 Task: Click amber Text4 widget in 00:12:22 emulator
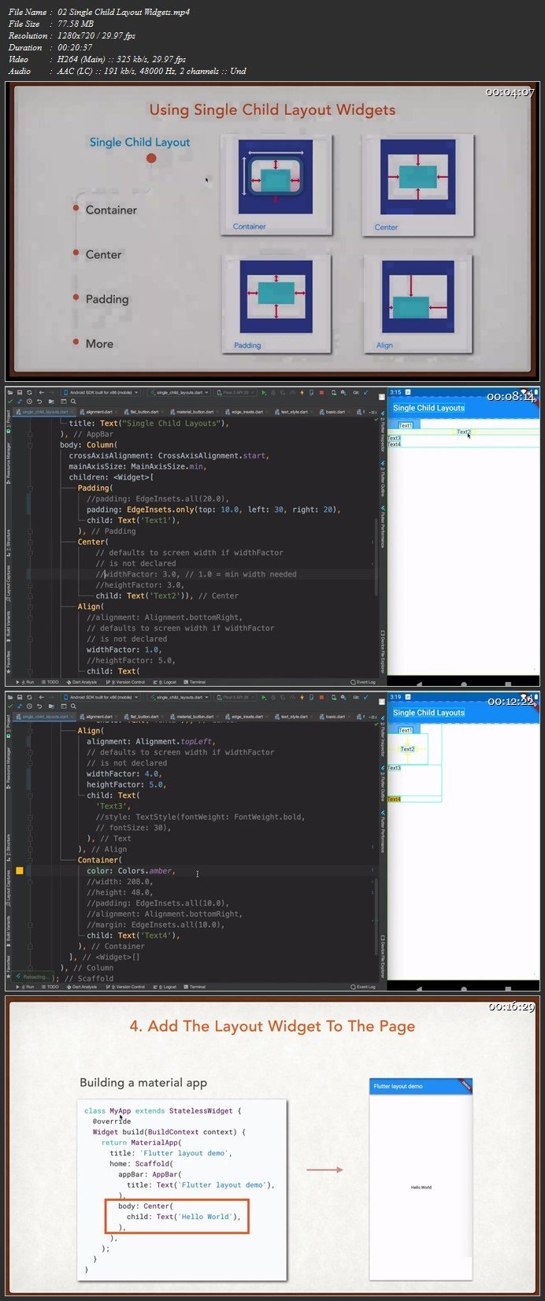click(394, 799)
